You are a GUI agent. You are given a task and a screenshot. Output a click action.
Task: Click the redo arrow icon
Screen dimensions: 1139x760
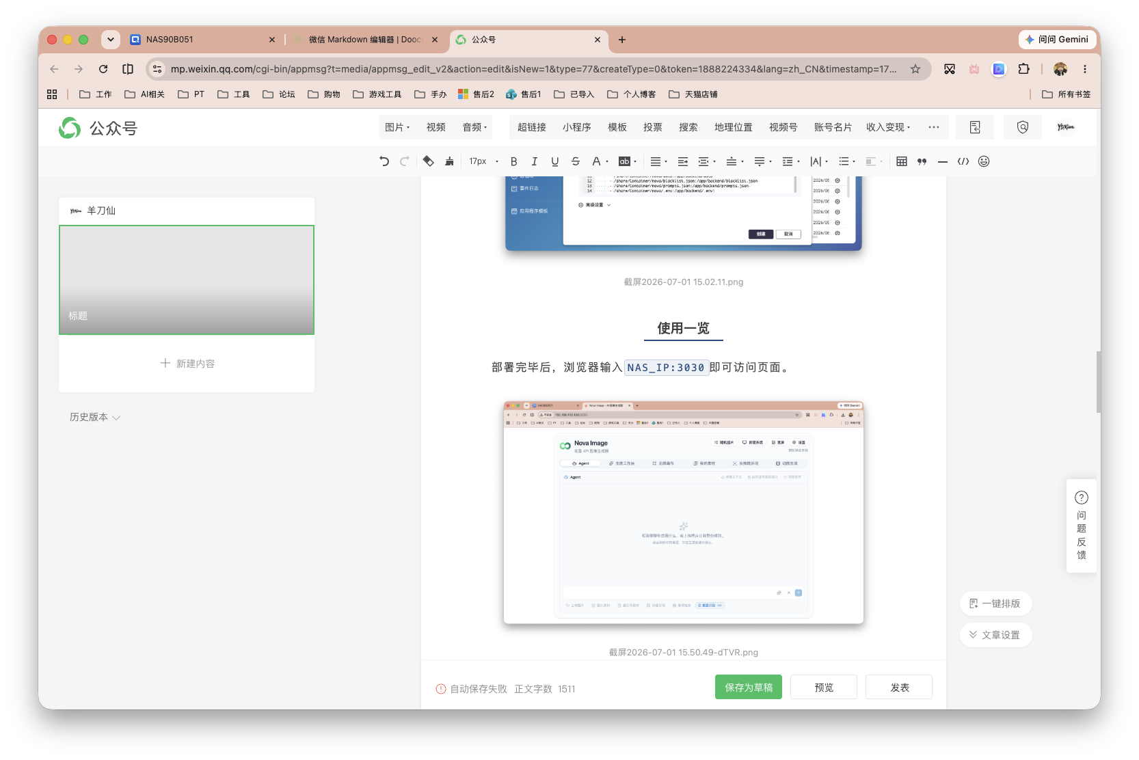coord(405,161)
